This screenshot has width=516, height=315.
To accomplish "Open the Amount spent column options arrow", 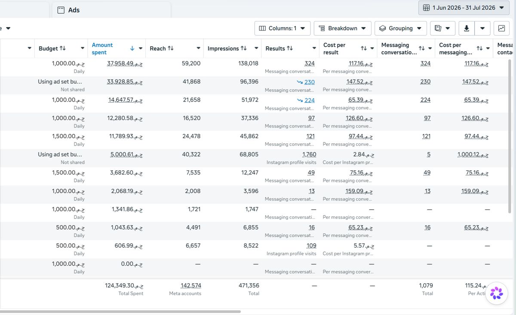I will tap(141, 48).
